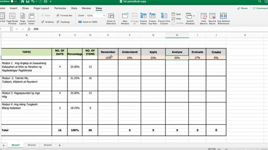The image size is (268, 150).
Task: Click the insert function fx icon
Action: point(29,29)
